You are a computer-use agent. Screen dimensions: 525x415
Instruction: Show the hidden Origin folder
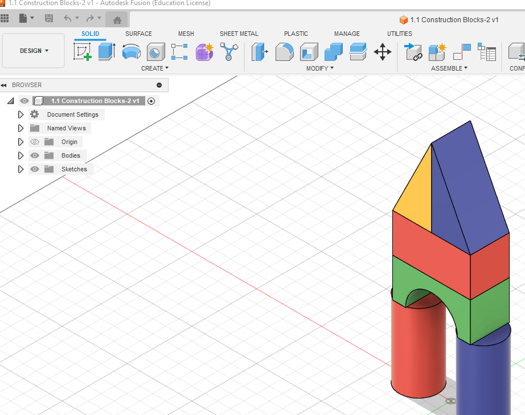pos(35,142)
